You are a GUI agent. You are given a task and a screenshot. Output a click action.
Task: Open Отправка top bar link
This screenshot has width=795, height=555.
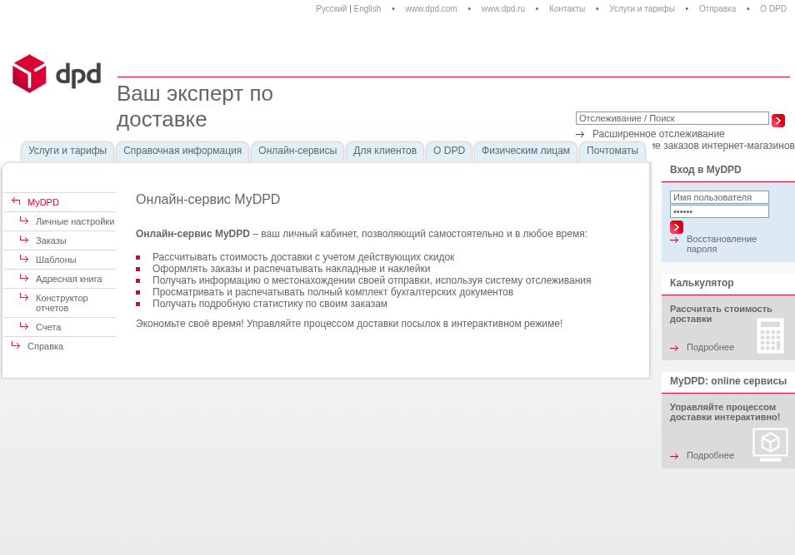point(717,8)
